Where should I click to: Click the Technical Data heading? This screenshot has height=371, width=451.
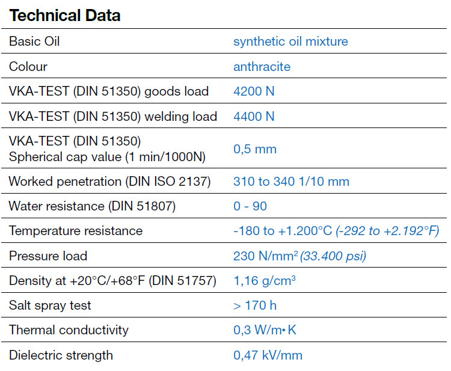65,16
